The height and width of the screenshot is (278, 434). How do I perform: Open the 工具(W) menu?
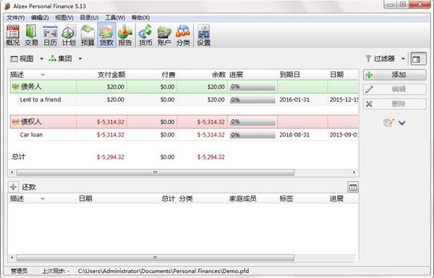[x=115, y=17]
